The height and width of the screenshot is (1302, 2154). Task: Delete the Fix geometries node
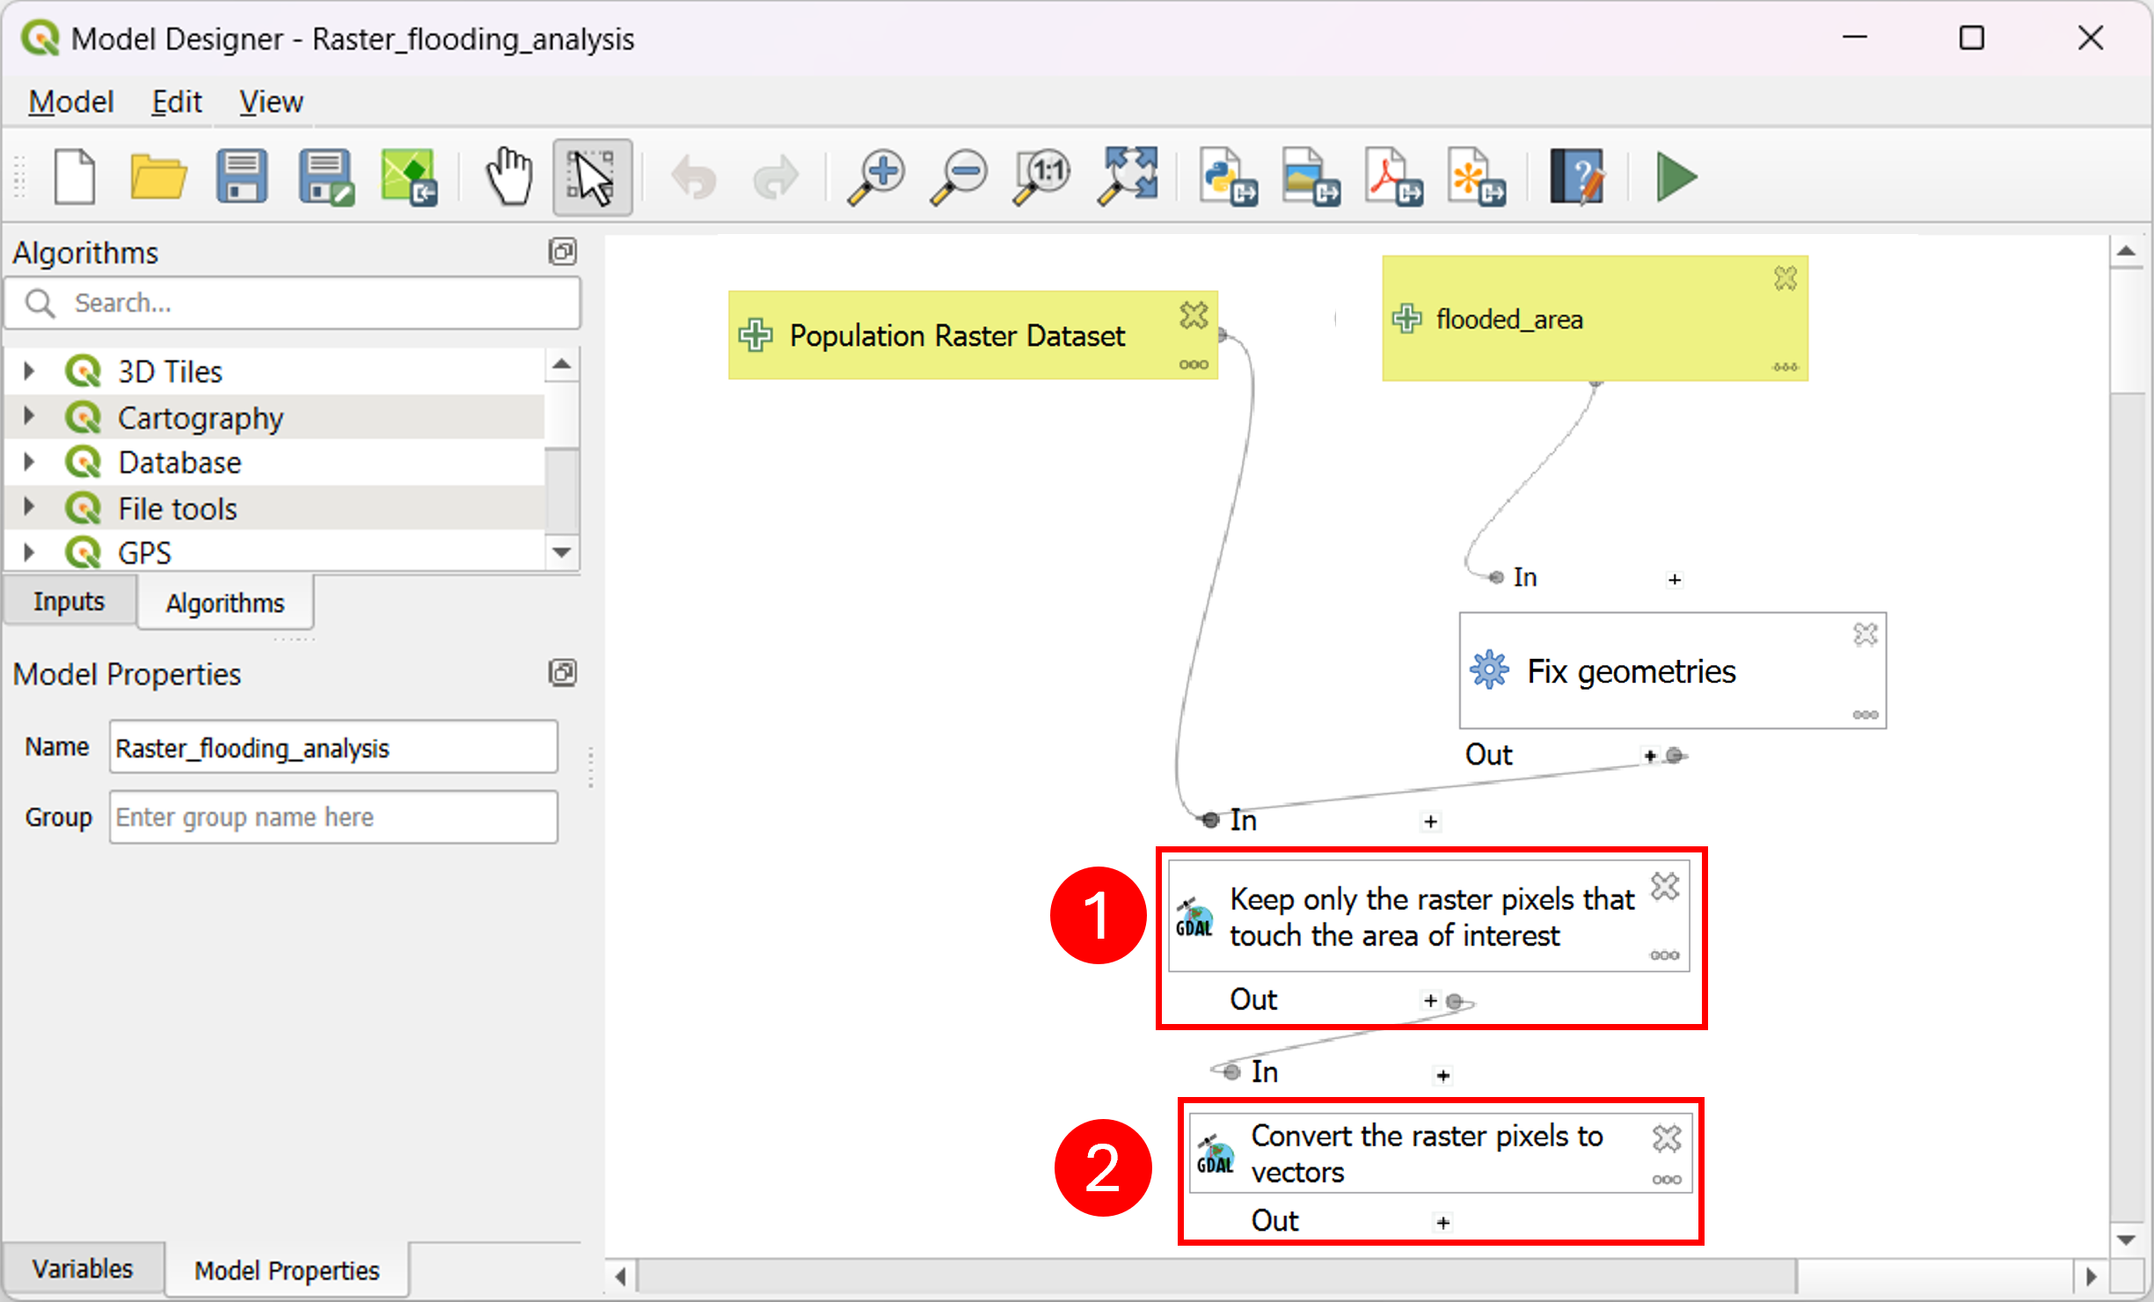[1865, 634]
